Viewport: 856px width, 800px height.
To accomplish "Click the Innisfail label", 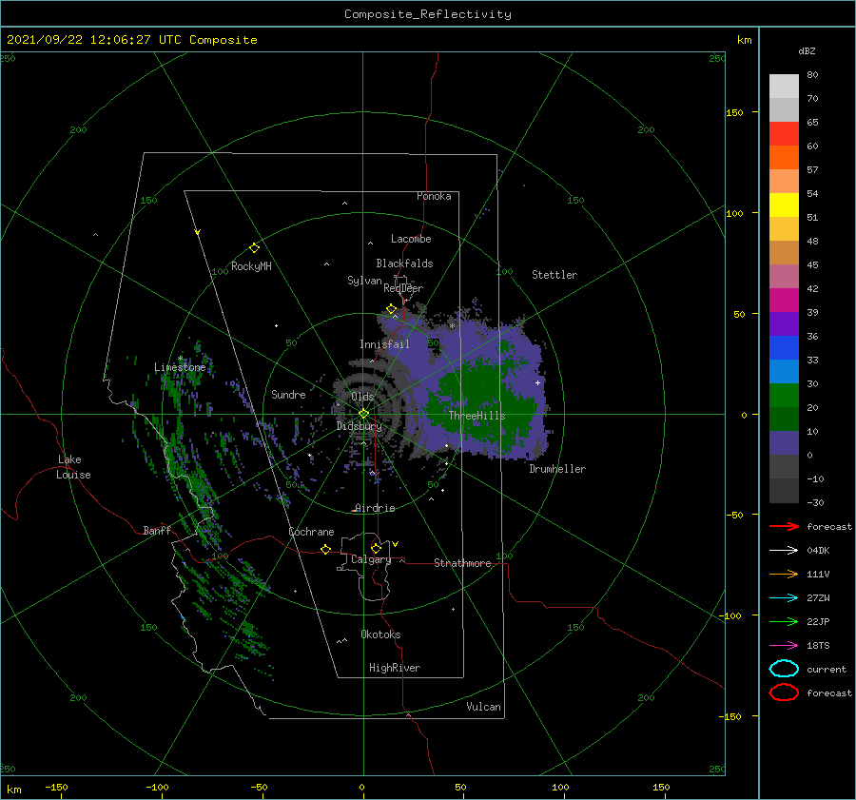I will point(384,344).
